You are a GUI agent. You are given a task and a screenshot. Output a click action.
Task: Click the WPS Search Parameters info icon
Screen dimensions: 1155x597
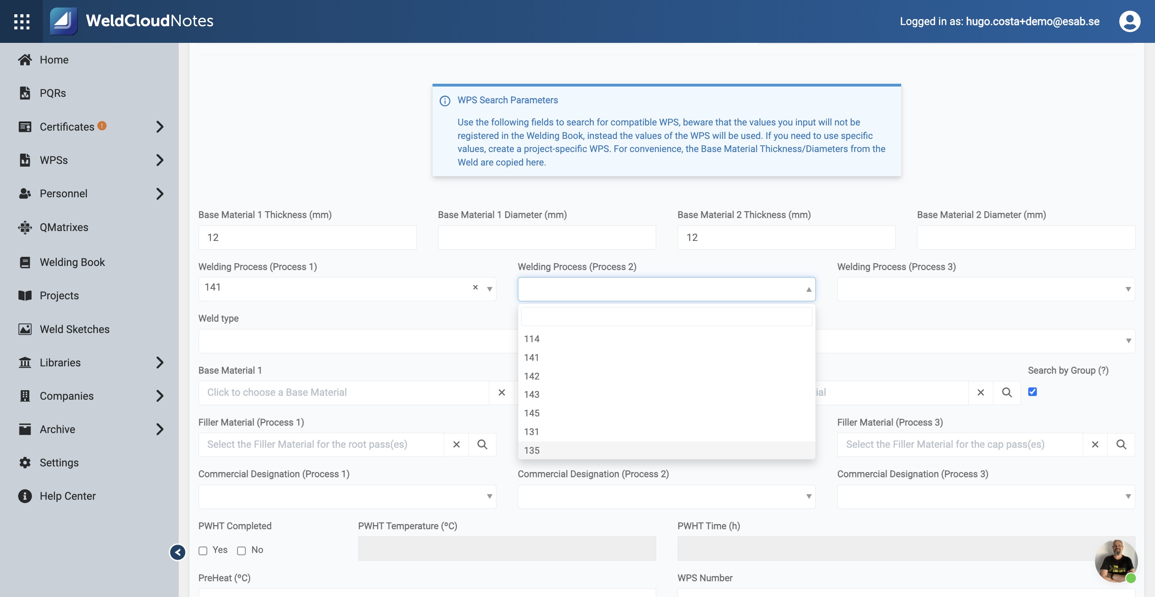[x=445, y=101]
